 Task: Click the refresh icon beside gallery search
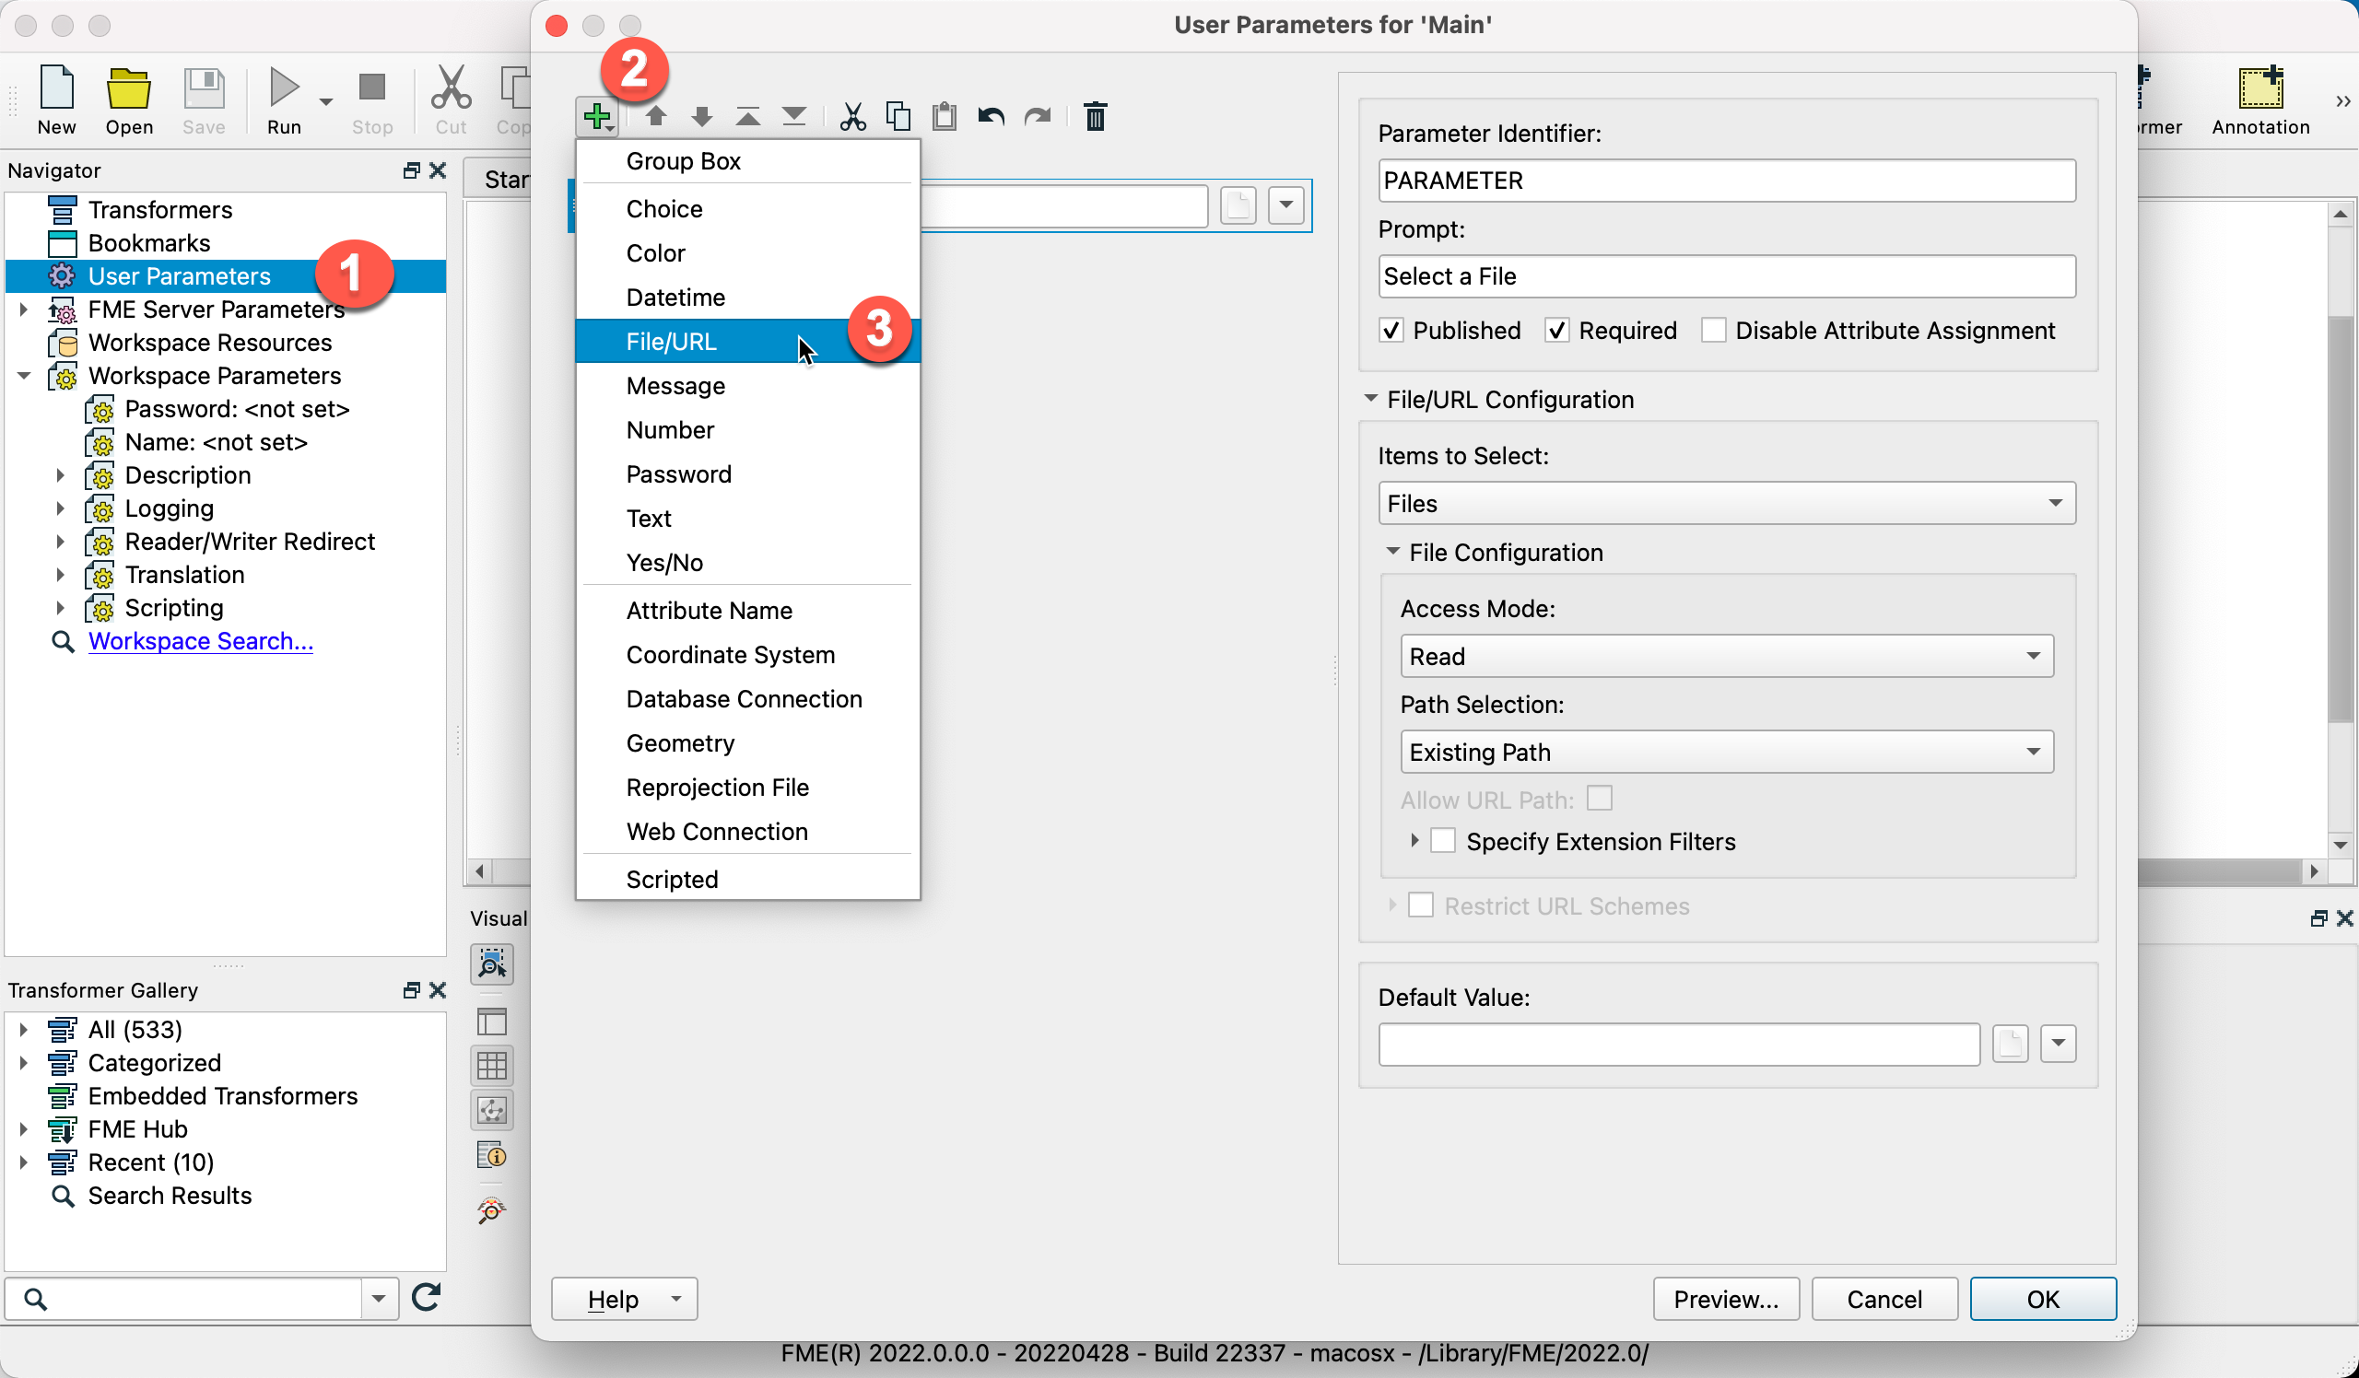pos(426,1297)
